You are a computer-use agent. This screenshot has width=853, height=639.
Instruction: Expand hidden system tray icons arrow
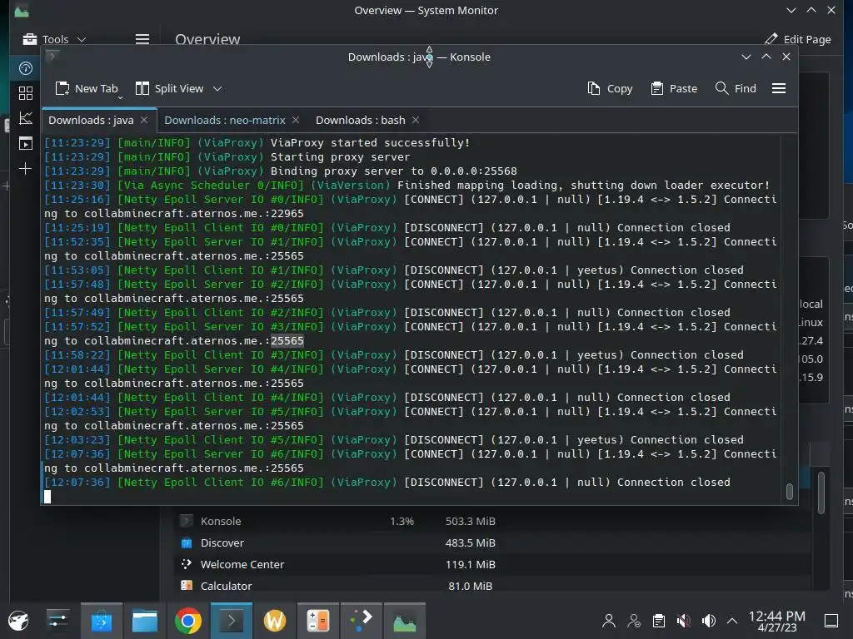pyautogui.click(x=732, y=621)
